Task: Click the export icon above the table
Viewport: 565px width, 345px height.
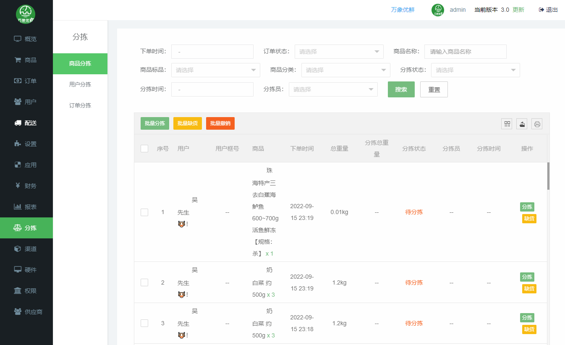Action: (522, 124)
